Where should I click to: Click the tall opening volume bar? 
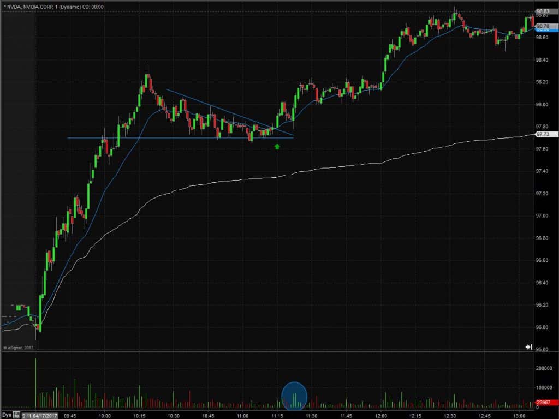(35, 383)
